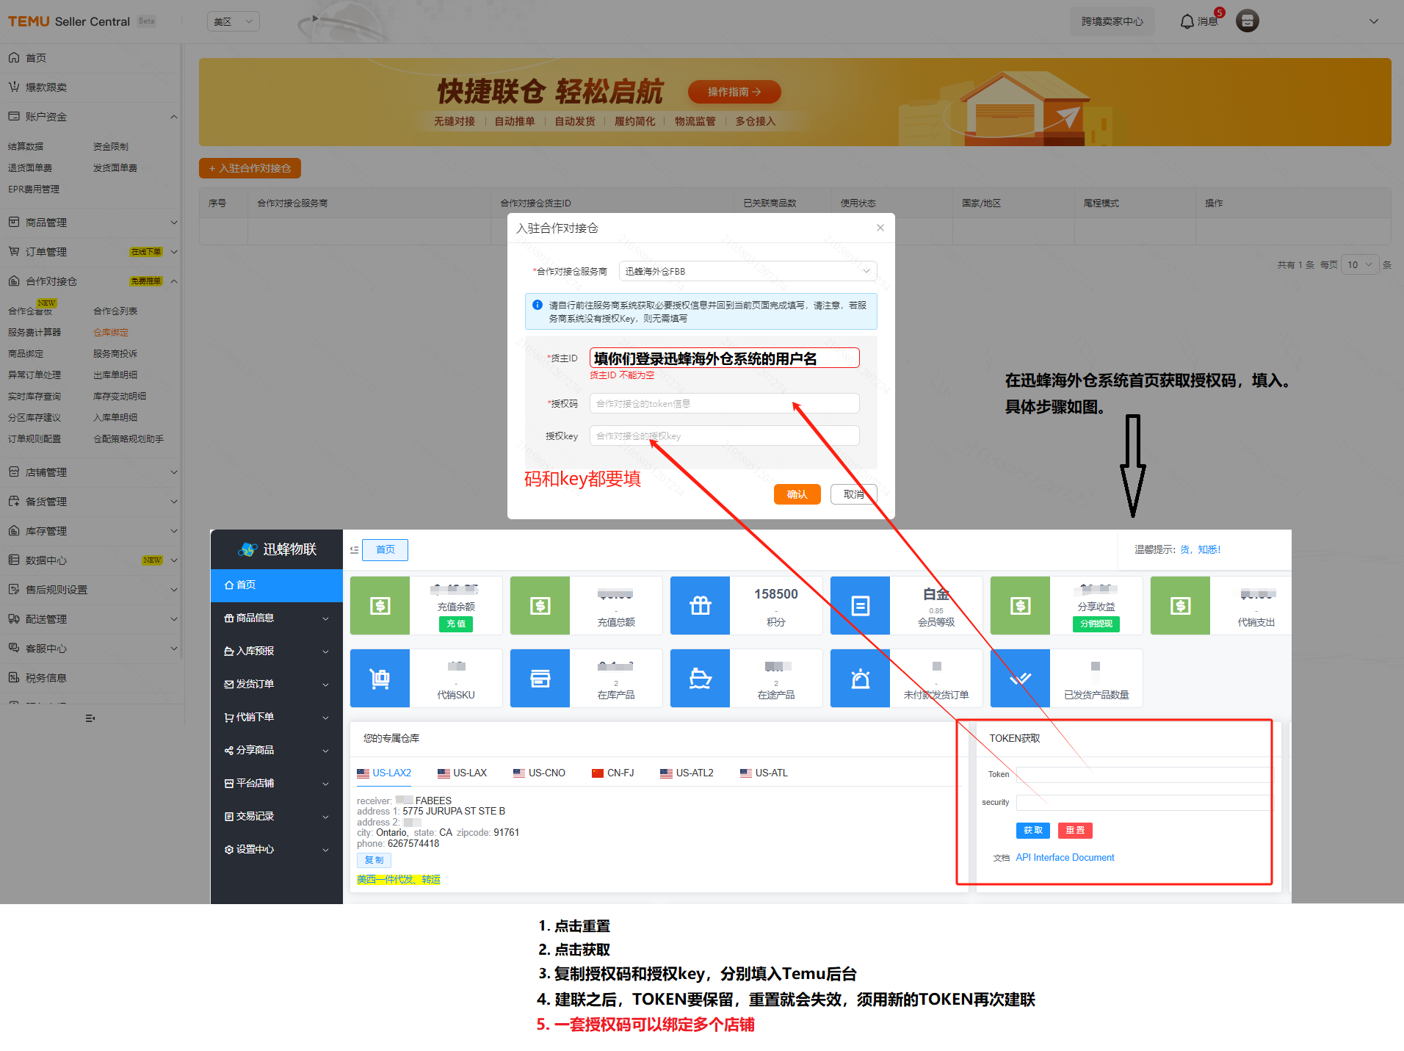Expand 商品信息 in 迅蜂物联 sidebar

(277, 618)
